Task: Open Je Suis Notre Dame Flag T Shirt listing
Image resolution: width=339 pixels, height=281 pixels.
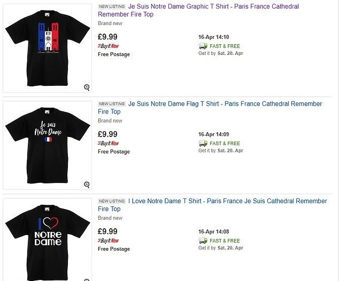Action: point(225,104)
